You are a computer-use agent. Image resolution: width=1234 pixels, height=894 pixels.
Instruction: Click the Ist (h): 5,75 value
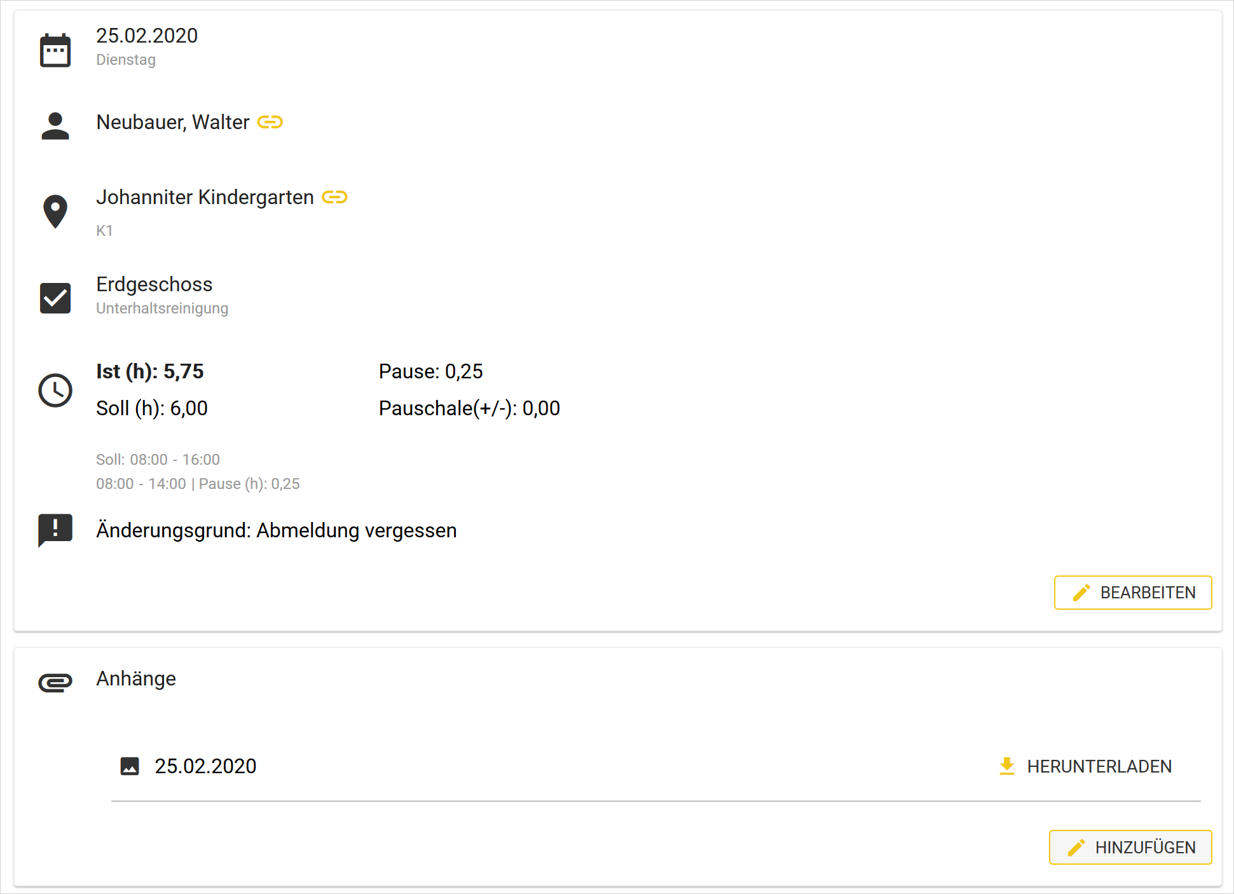[x=150, y=371]
